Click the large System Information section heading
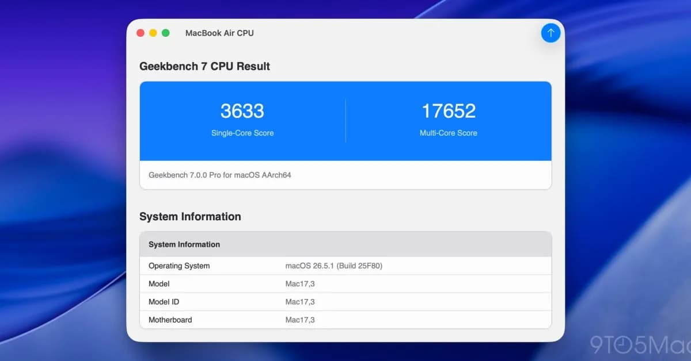This screenshot has height=361, width=691. (x=190, y=217)
